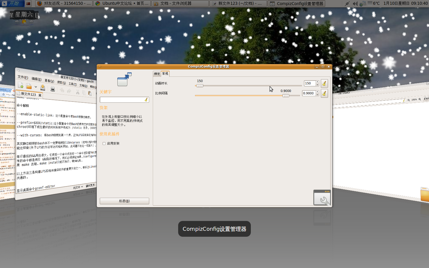This screenshot has width=429, height=268.
Task: Click the 比例间隔 slider handle
Action: 286,96
